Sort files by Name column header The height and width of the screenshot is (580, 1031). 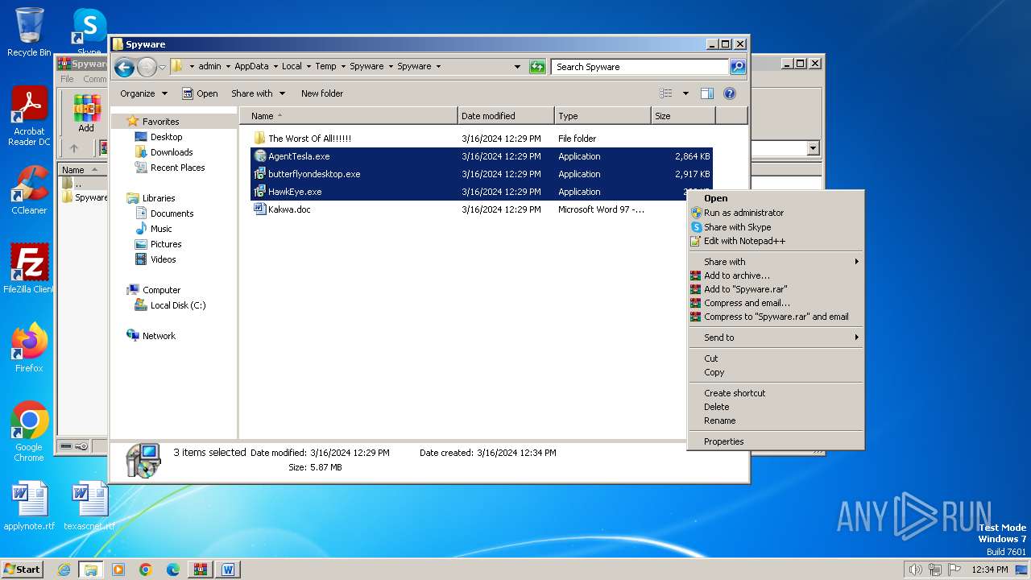tap(348, 116)
